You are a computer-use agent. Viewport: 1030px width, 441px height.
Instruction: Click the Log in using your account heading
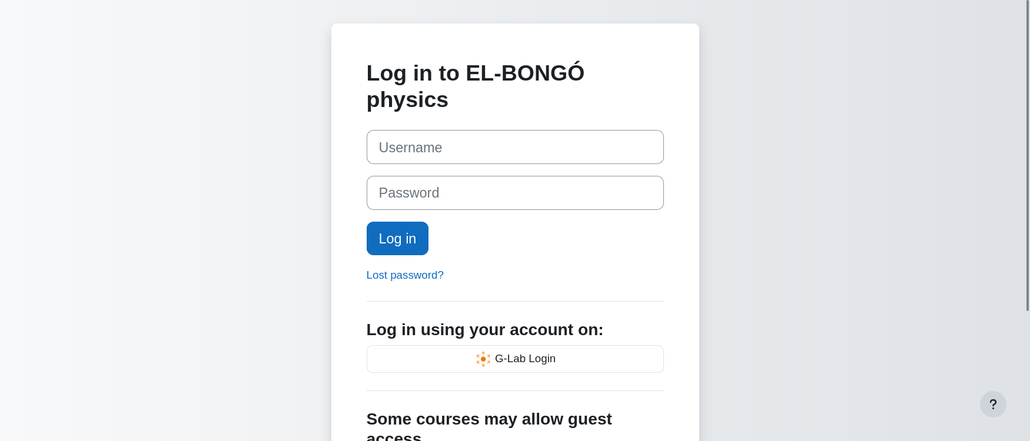(x=484, y=330)
